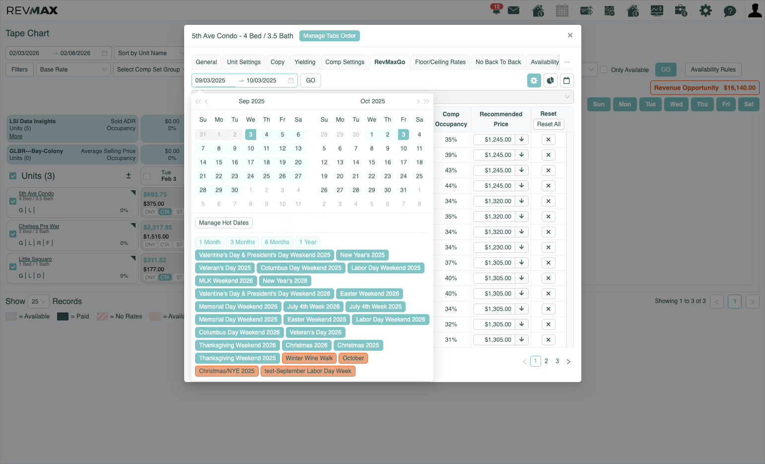Click the Manage Hot Dates button
This screenshot has height=464, width=765.
[224, 223]
